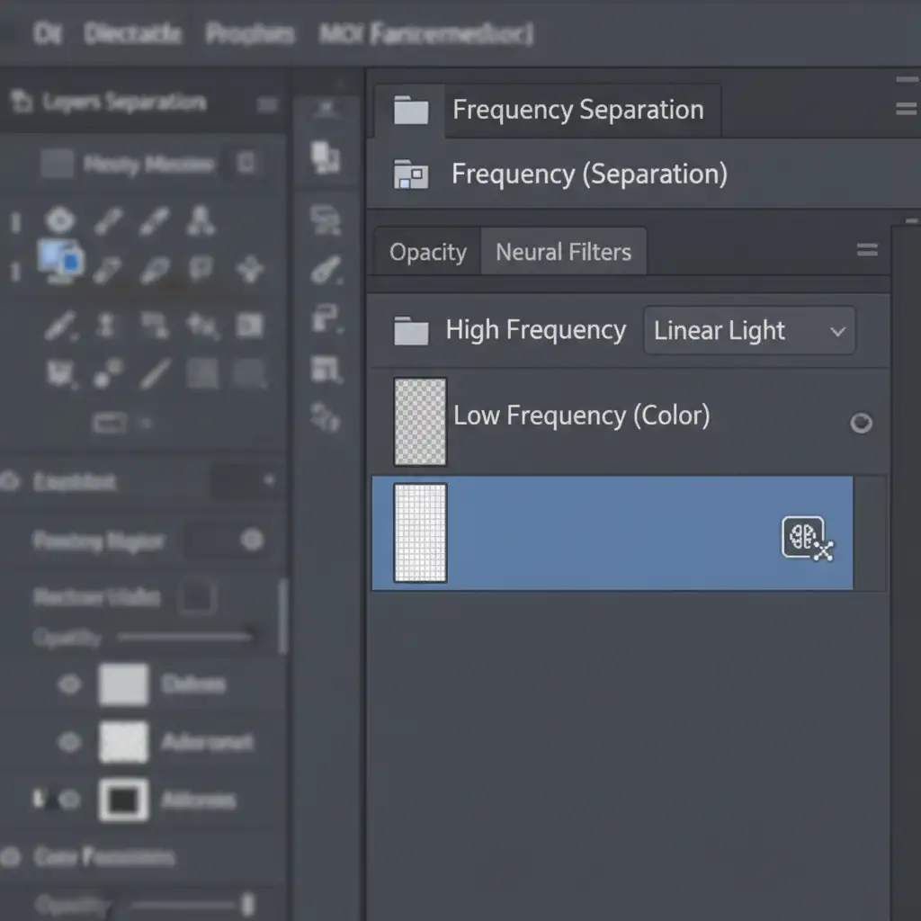Viewport: 921px width, 921px height.
Task: Toggle the circle indicator on Low Frequency layer
Action: tap(861, 423)
